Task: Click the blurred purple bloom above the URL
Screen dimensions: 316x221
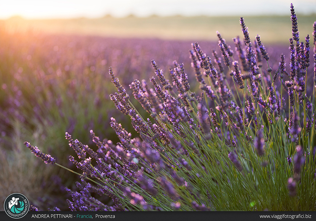Action: pyautogui.click(x=292, y=187)
